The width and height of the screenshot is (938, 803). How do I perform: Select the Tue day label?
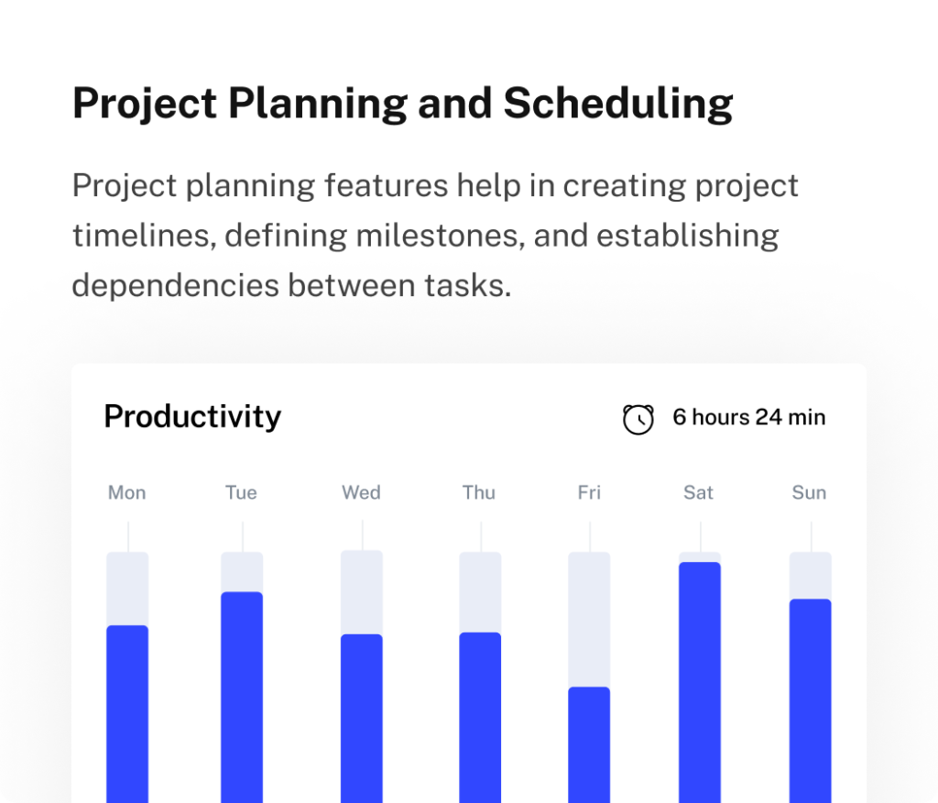pos(241,493)
